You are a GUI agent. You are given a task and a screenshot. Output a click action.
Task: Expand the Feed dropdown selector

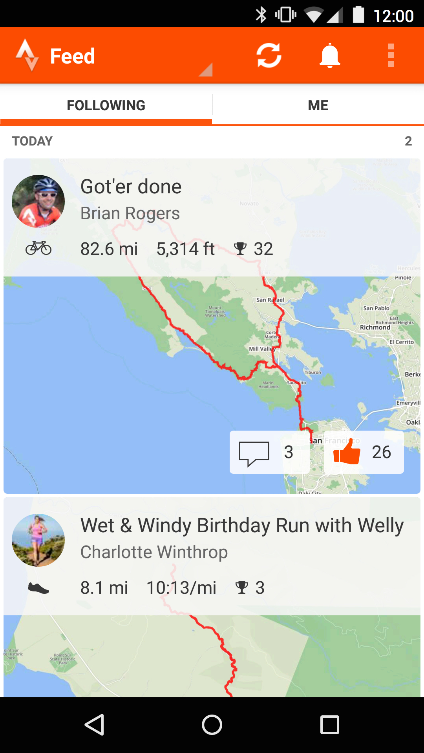(205, 70)
